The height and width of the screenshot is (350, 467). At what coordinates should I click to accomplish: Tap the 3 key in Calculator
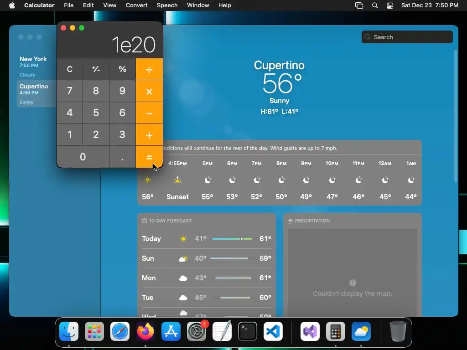pos(122,135)
